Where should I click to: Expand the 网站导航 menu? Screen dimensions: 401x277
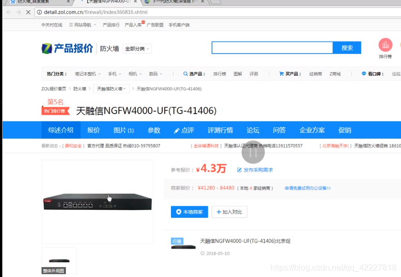(83, 25)
